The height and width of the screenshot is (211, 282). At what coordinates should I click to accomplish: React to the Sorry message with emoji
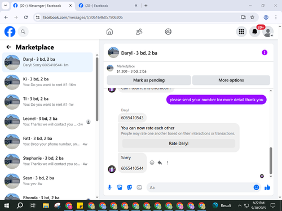[x=152, y=163]
